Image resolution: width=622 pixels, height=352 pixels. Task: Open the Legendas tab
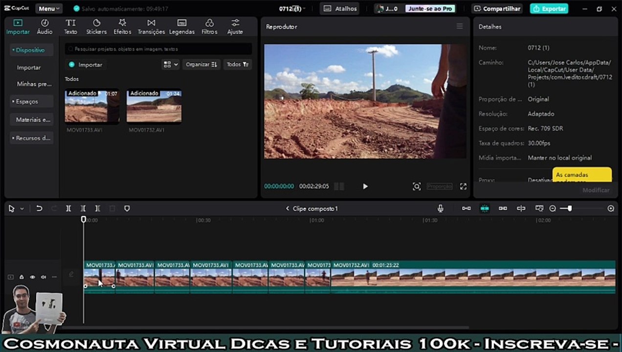click(182, 26)
